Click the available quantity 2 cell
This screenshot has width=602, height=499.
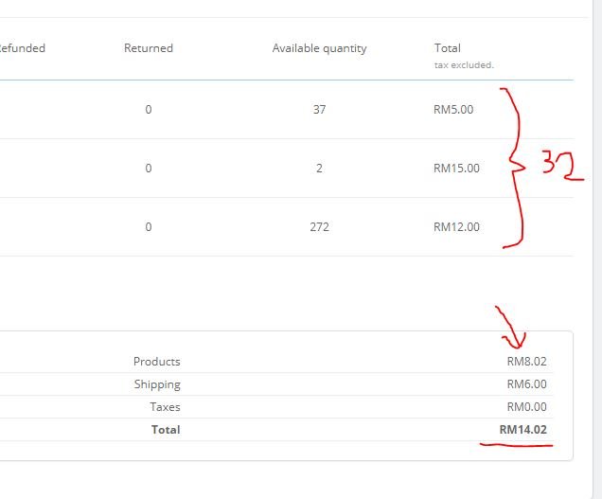pyautogui.click(x=319, y=169)
